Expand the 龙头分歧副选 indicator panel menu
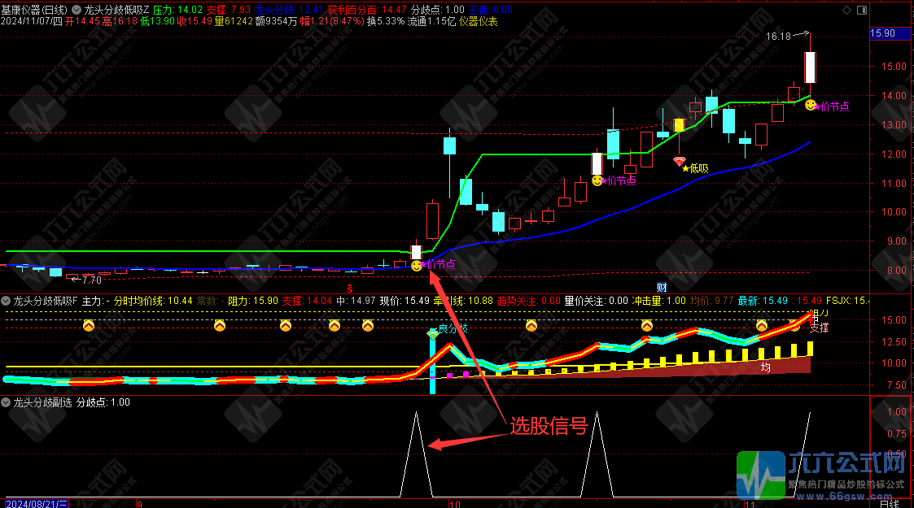Screen dimensions: 914x508 tap(7, 402)
